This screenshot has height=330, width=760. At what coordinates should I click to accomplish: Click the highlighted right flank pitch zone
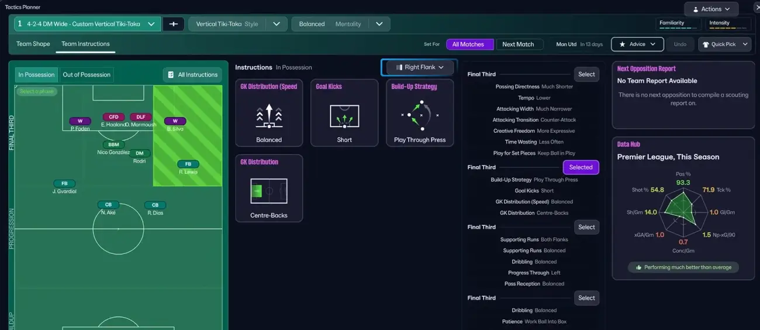tap(188, 136)
